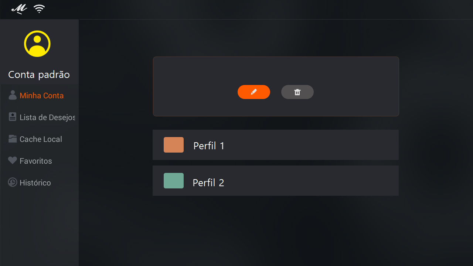This screenshot has width=473, height=266.
Task: Click the folder icon beside Cache Local
Action: [x=13, y=139]
